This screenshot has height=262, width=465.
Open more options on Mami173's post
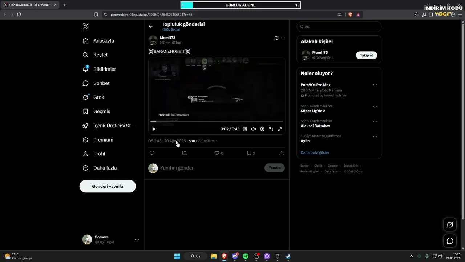pos(283,38)
